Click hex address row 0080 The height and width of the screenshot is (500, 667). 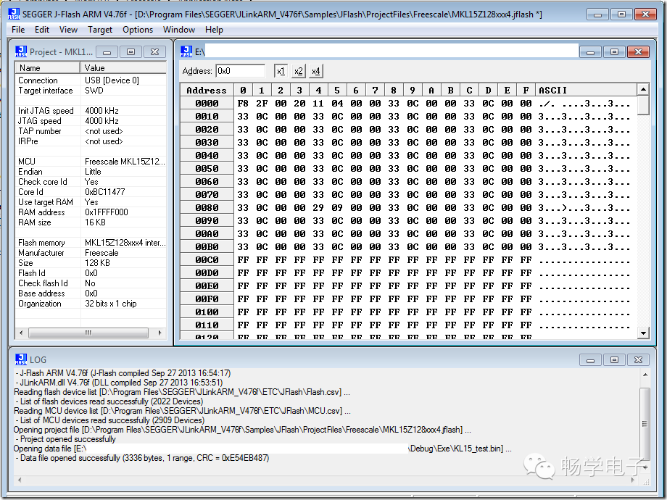click(207, 207)
